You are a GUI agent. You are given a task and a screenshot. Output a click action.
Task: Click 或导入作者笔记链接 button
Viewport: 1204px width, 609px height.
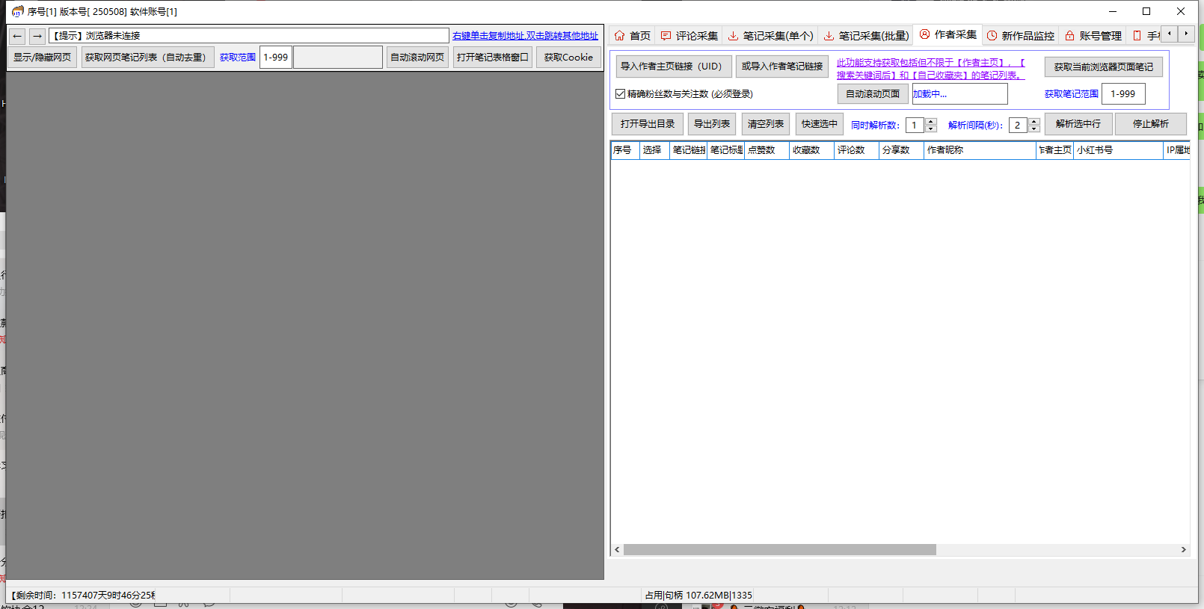(782, 67)
